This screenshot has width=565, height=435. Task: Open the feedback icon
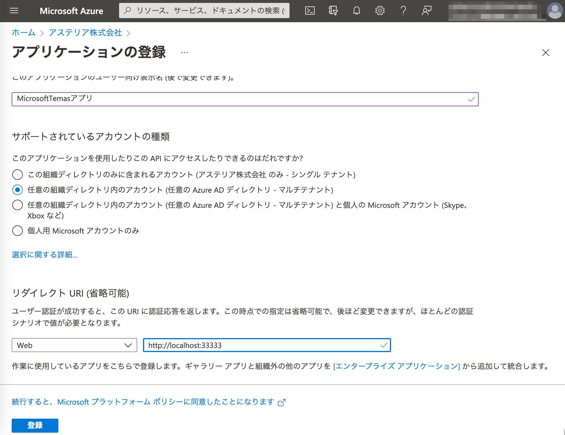tap(426, 11)
